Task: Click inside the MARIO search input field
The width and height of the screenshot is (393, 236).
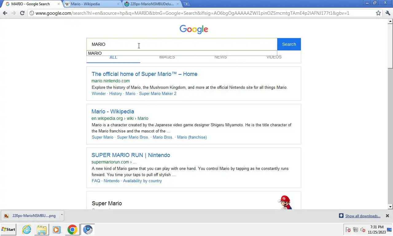Action: point(182,44)
